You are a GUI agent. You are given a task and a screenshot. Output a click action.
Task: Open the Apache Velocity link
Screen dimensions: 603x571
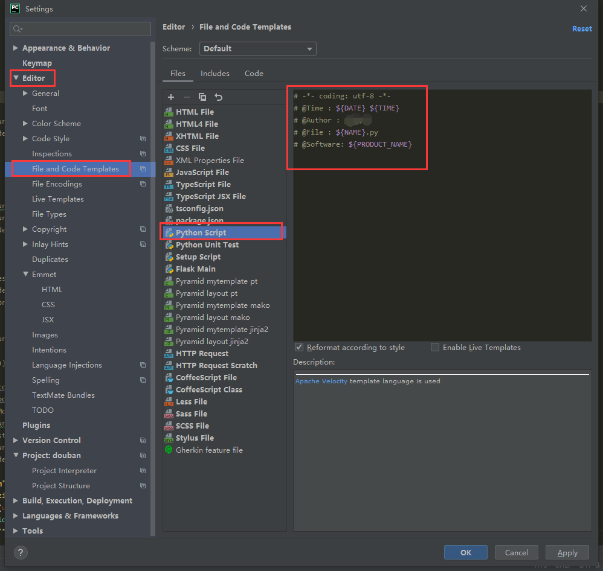(x=321, y=381)
